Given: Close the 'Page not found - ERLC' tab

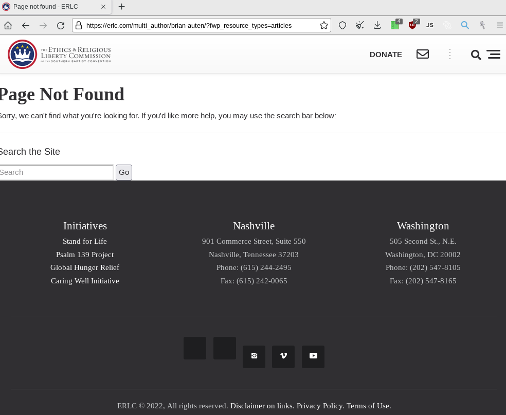Looking at the screenshot, I should (103, 7).
